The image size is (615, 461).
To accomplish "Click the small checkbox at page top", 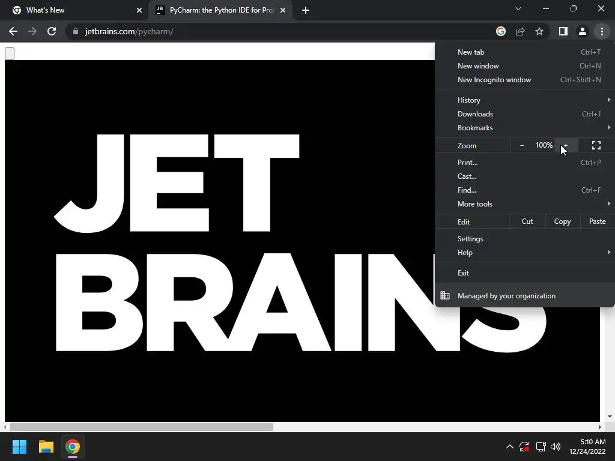I will coord(10,53).
